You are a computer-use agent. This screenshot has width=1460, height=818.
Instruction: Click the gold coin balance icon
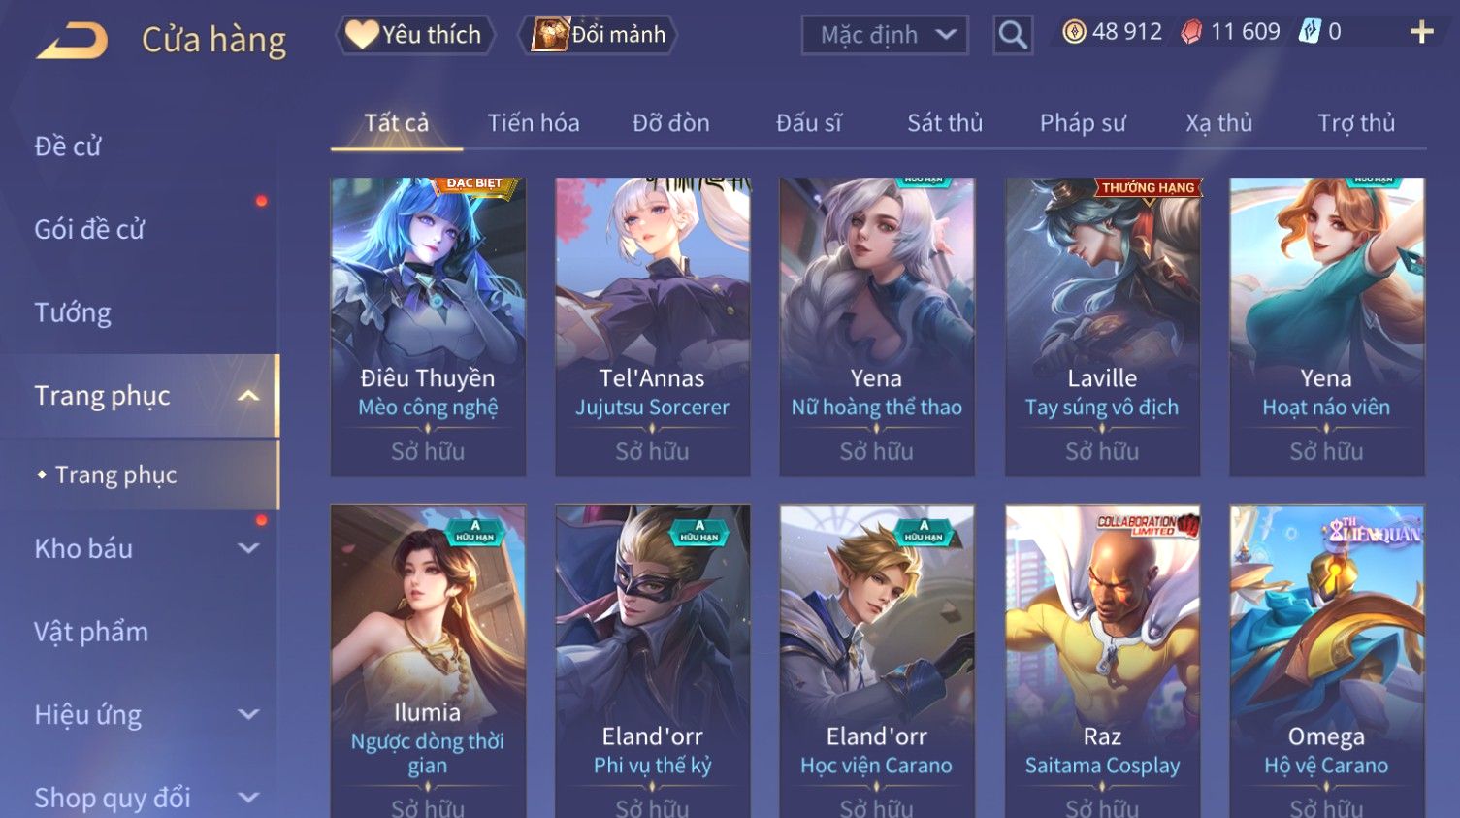point(1074,32)
